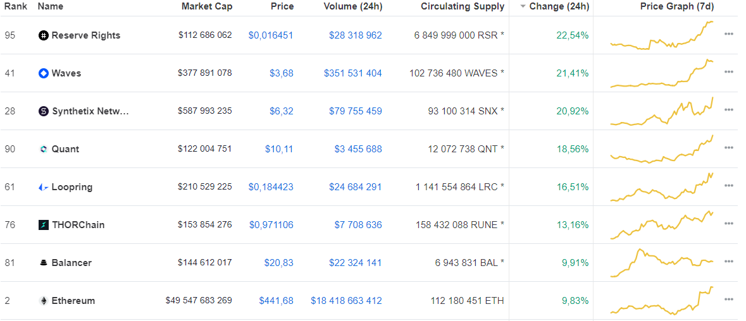The image size is (746, 321).
Task: Click Synthetix price $6,32
Action: 281,111
